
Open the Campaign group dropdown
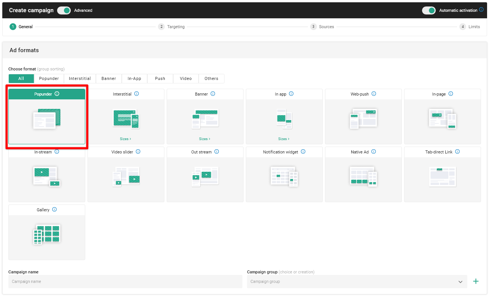tap(357, 282)
